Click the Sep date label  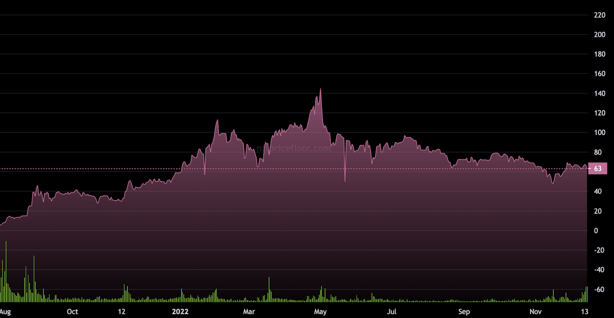pyautogui.click(x=464, y=311)
